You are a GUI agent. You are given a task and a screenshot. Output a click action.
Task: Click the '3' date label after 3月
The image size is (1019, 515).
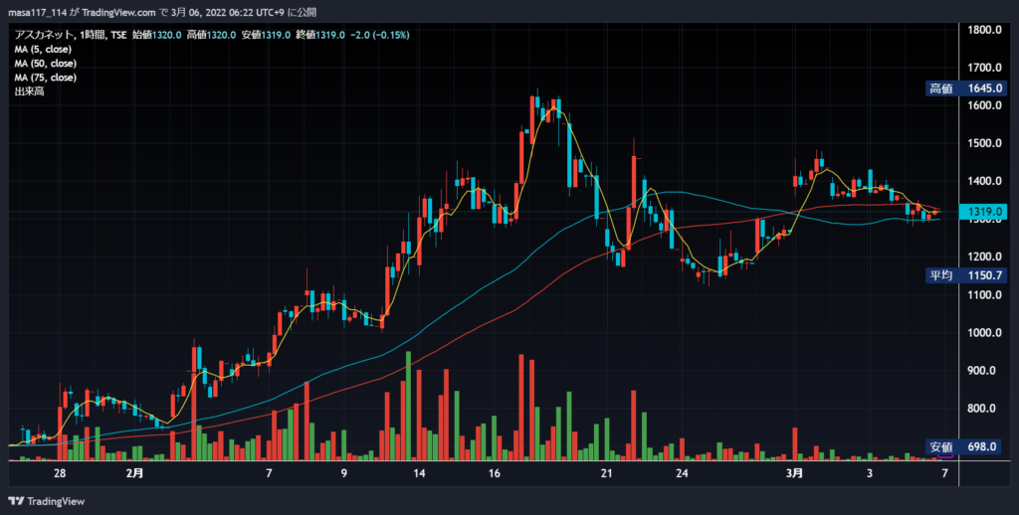coord(870,473)
